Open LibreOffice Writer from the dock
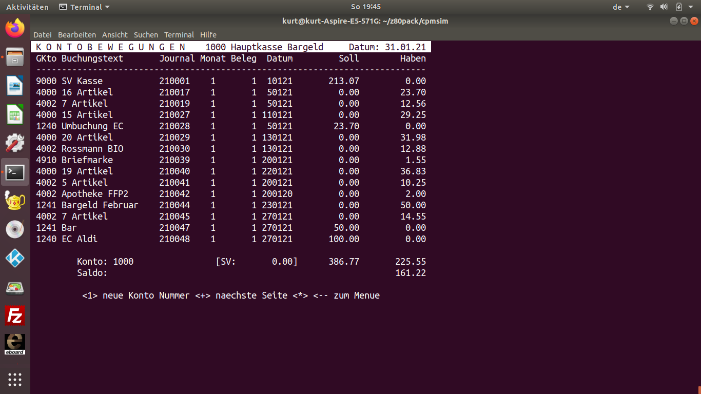The width and height of the screenshot is (701, 394). (15, 85)
